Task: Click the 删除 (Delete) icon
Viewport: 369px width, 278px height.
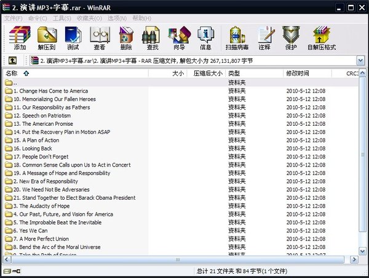Action: 126,38
